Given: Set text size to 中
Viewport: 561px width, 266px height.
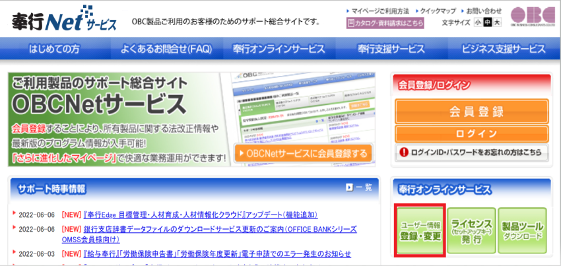Looking at the screenshot, I should click(x=487, y=22).
